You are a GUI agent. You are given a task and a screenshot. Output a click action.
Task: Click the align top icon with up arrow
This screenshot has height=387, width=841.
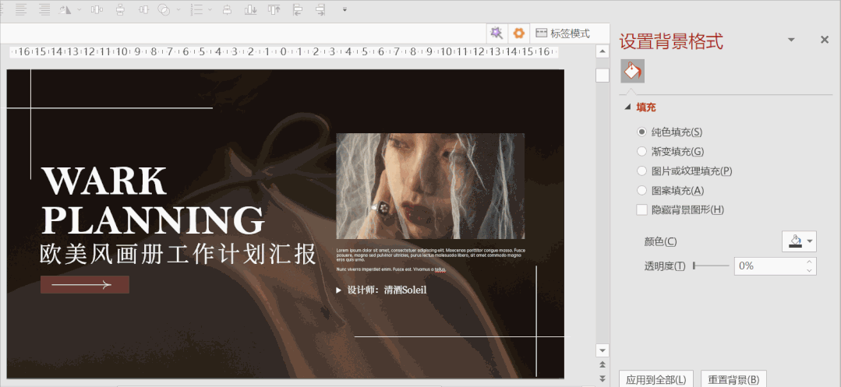(x=274, y=9)
